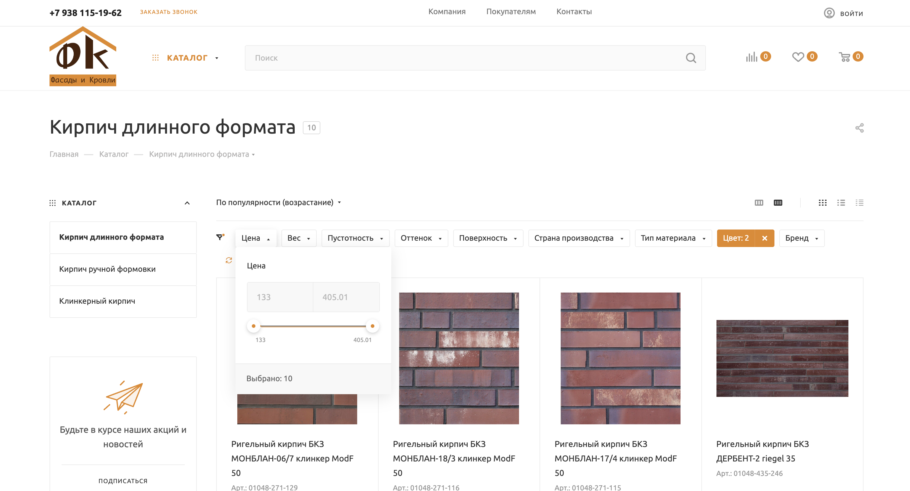This screenshot has height=491, width=910.
Task: Open product title МОНБЛАН-17/4 клинкер ModF 50
Action: 615,458
